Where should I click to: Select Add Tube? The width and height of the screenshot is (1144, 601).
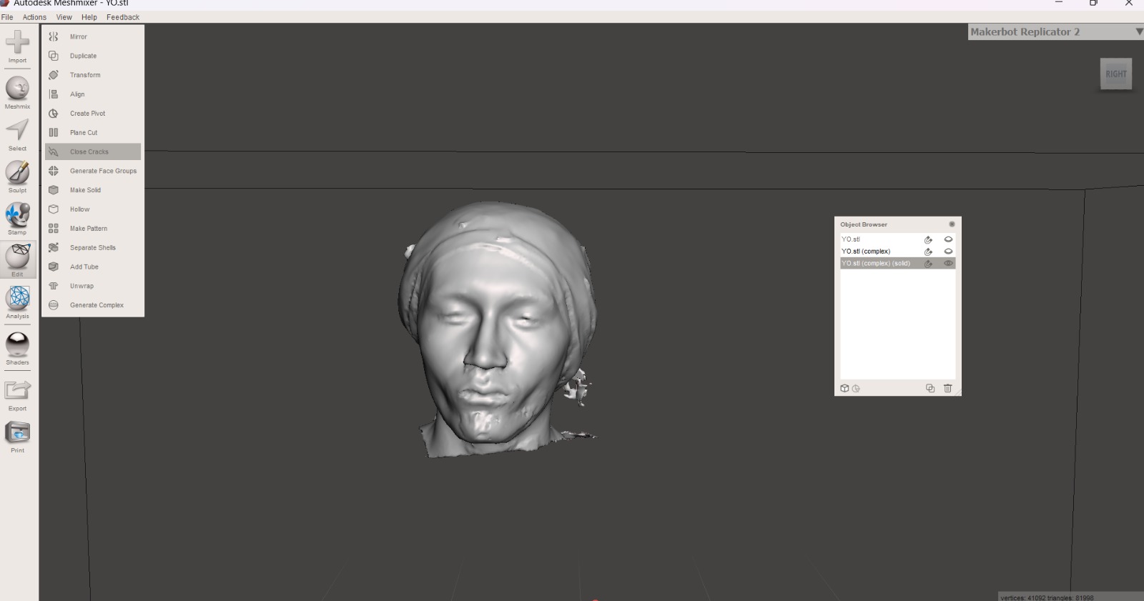93,267
